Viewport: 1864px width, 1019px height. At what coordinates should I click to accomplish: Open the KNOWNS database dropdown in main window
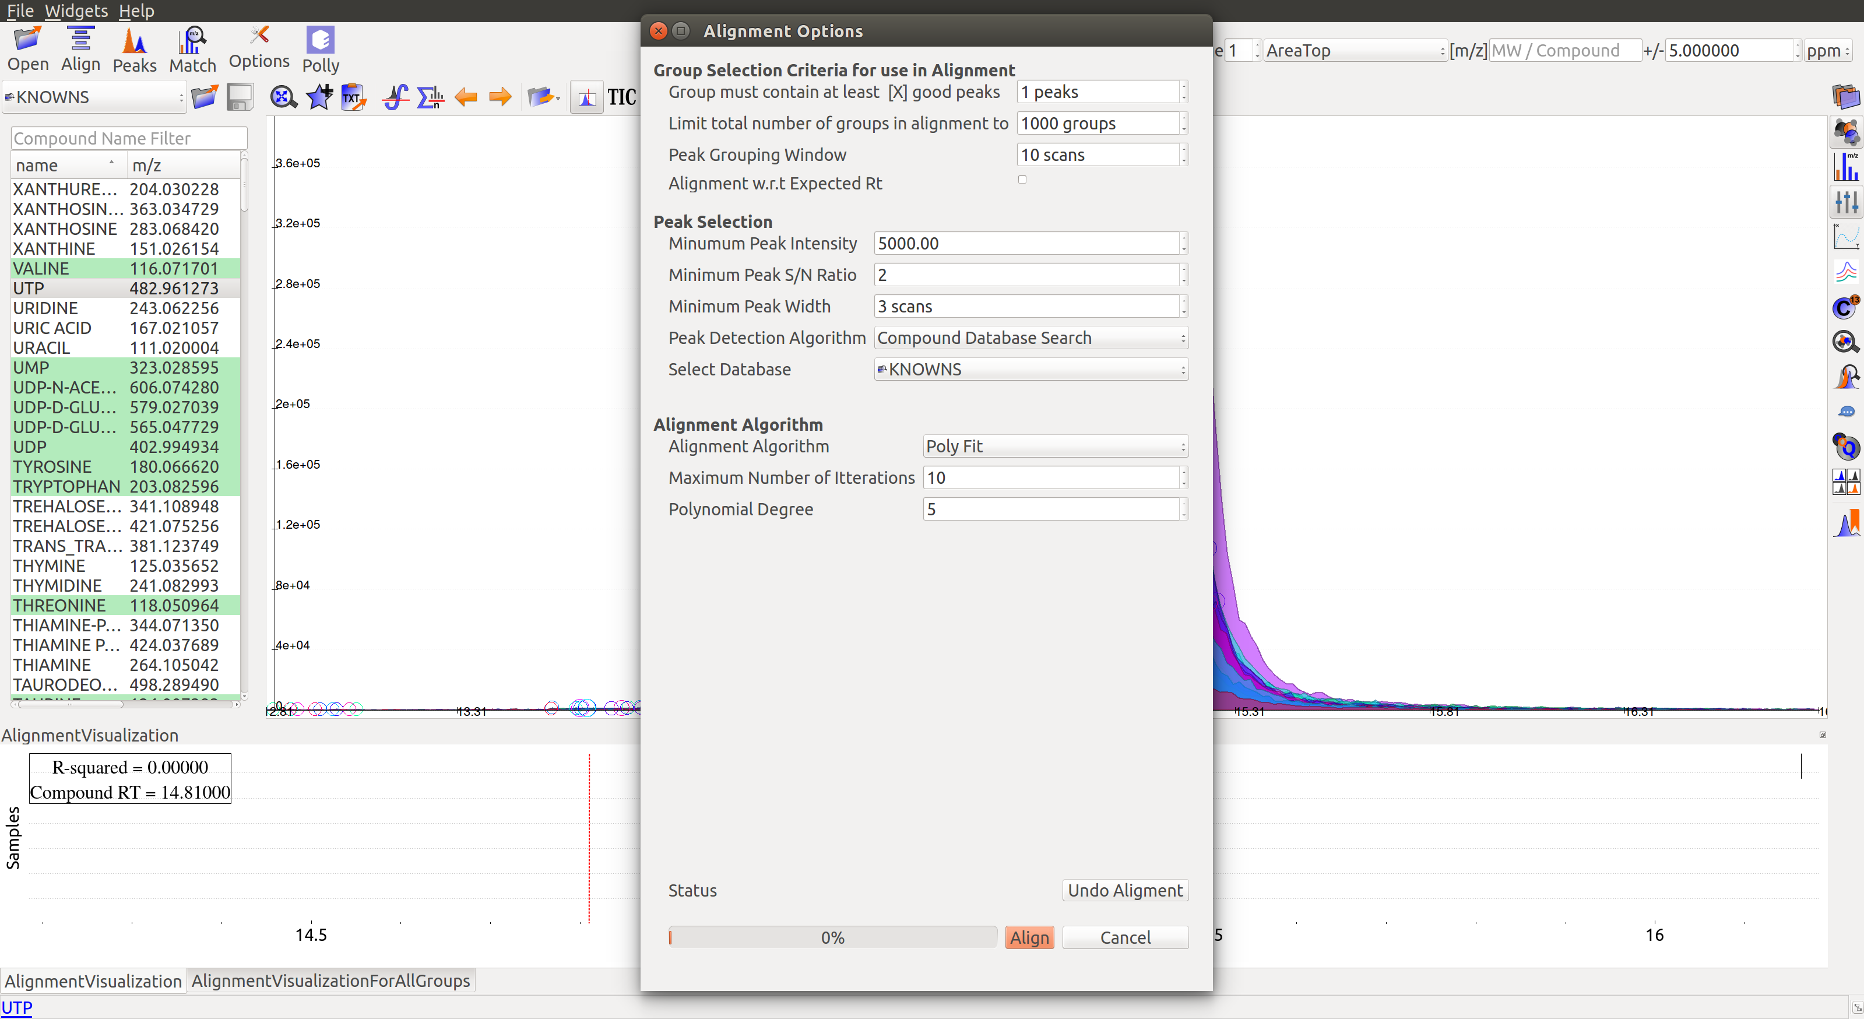point(94,97)
